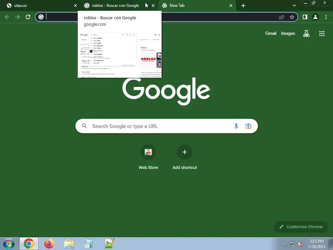Click the Google icon in address bar
Image resolution: width=333 pixels, height=250 pixels.
click(x=41, y=17)
